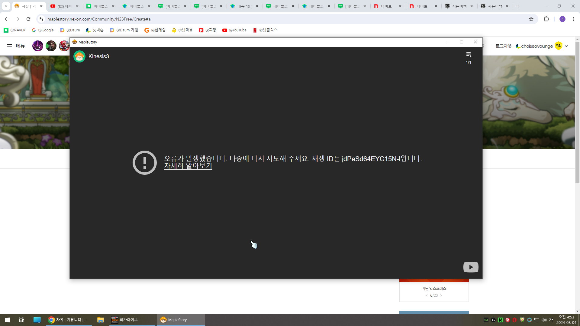Image resolution: width=580 pixels, height=326 pixels.
Task: Open the YouTube logo in the video player
Action: point(471,267)
